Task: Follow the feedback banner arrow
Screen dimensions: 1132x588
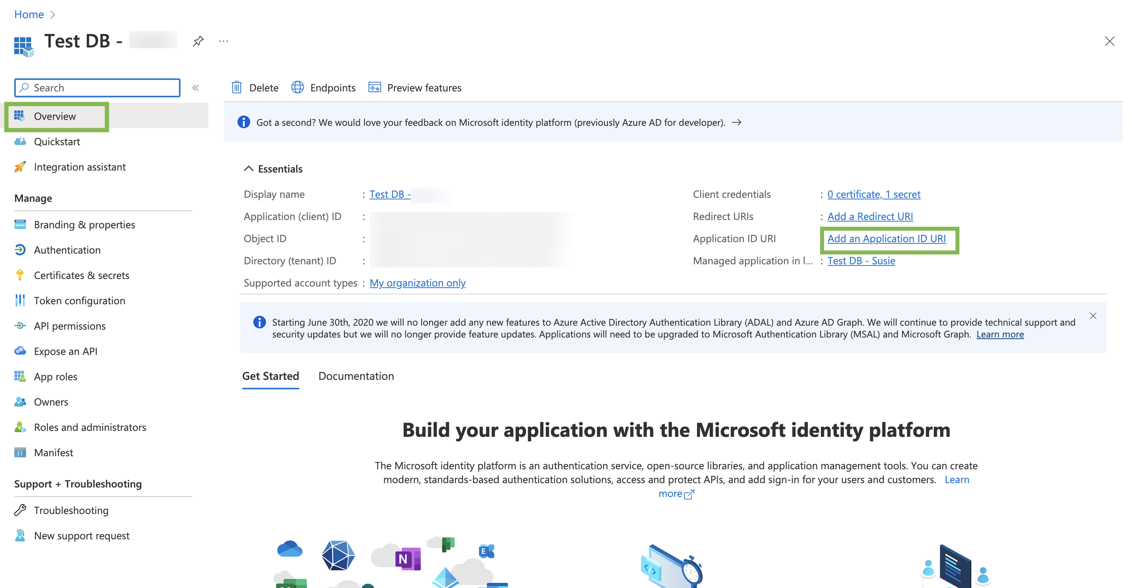Action: click(737, 123)
